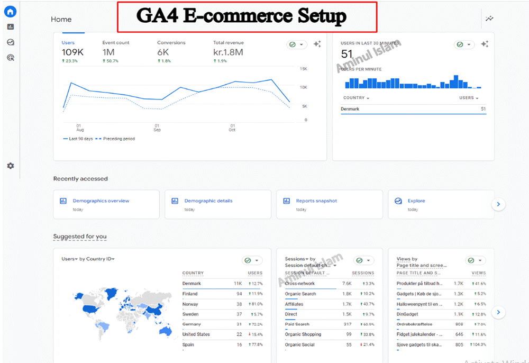Open Reports snapshot link
The height and width of the screenshot is (363, 529).
click(316, 201)
